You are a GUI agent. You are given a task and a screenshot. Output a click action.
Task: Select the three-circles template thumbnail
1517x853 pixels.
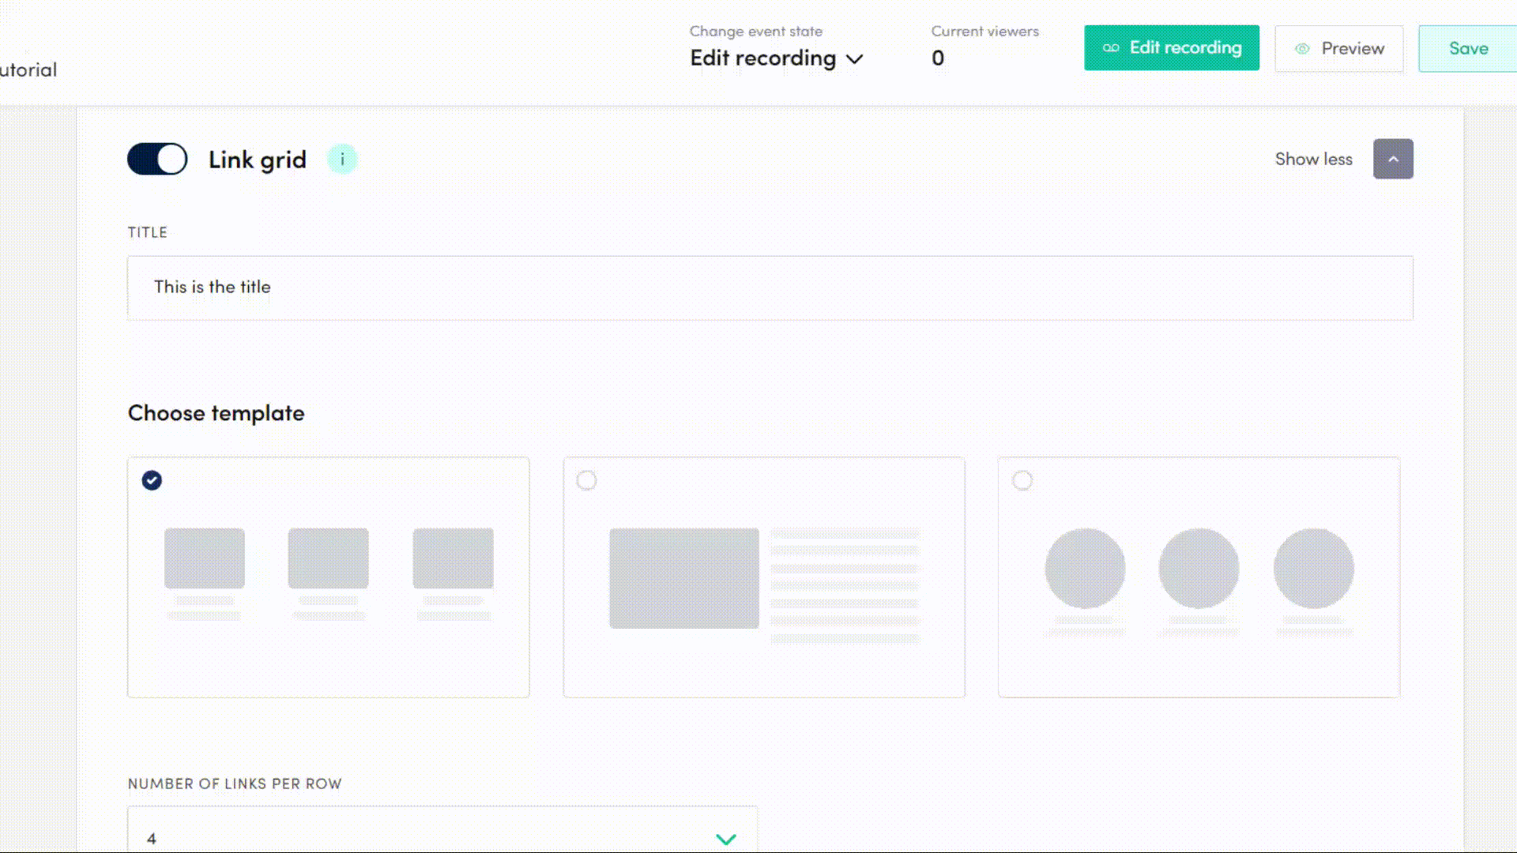(1199, 577)
